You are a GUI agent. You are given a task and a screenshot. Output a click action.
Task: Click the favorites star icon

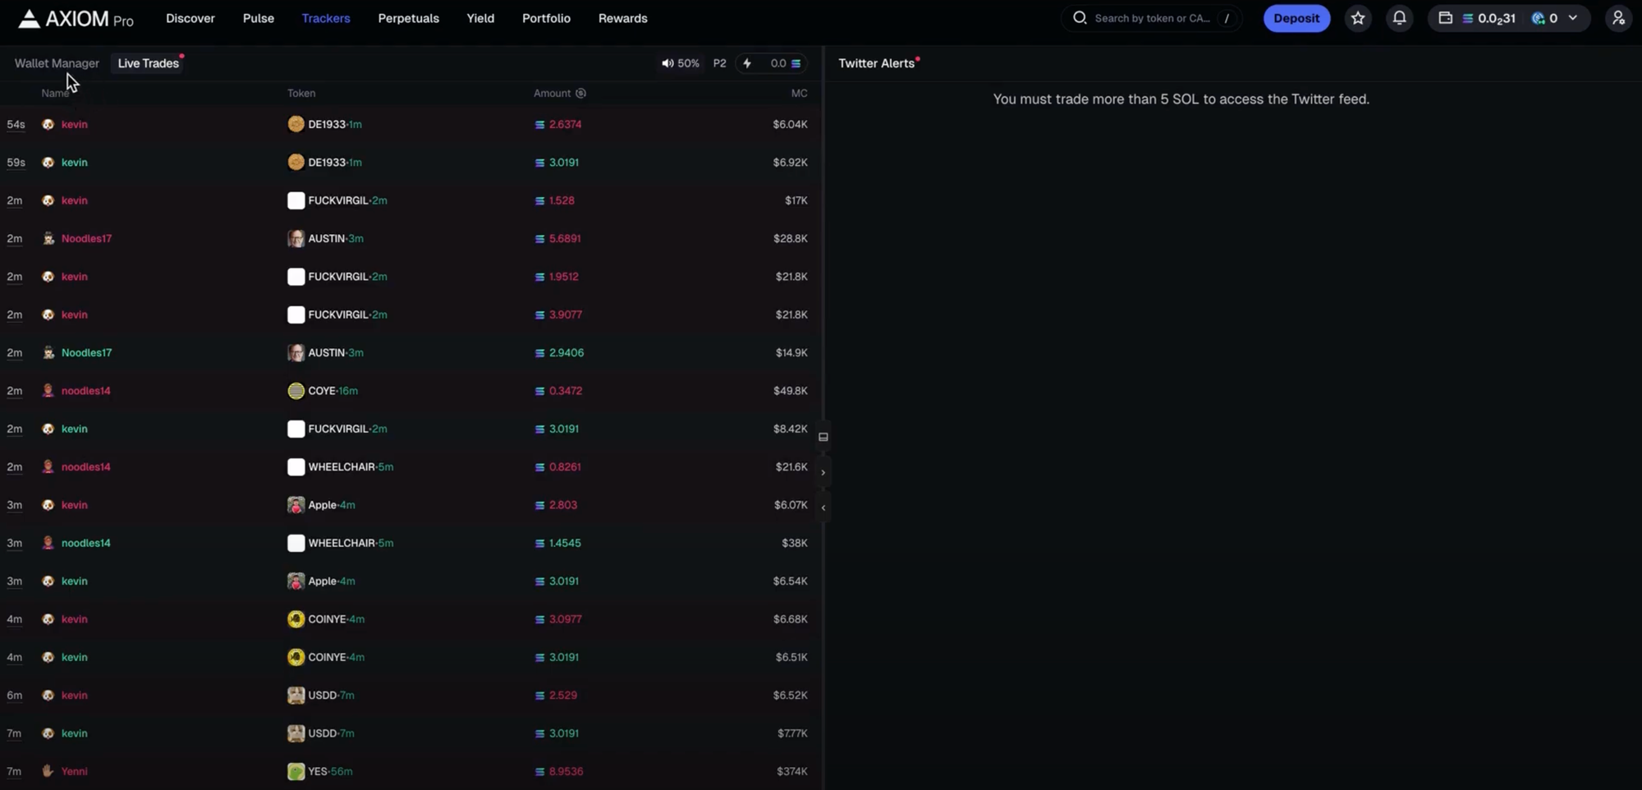pyautogui.click(x=1358, y=17)
